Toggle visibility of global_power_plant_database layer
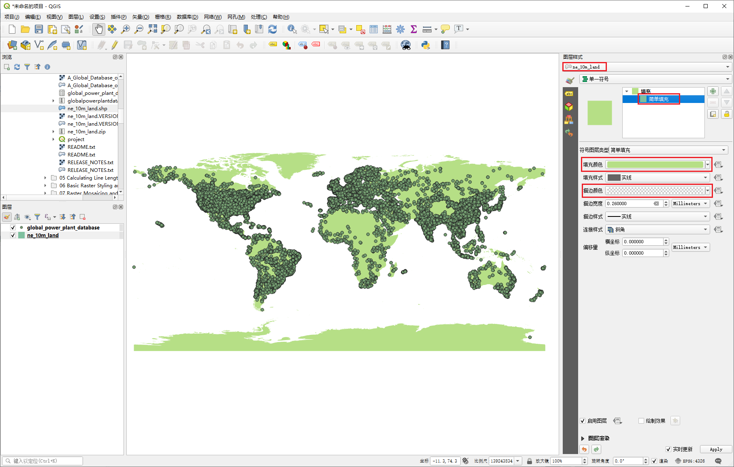734x467 pixels. (x=13, y=227)
